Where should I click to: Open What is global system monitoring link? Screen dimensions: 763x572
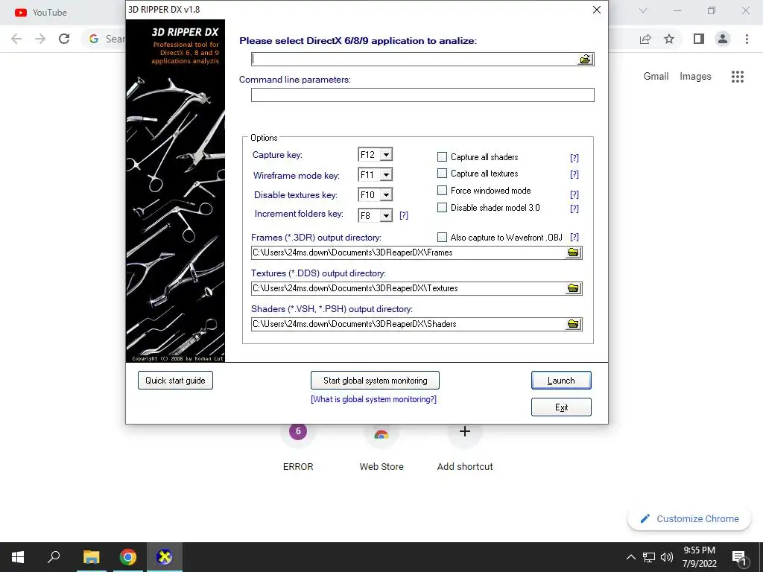(374, 399)
